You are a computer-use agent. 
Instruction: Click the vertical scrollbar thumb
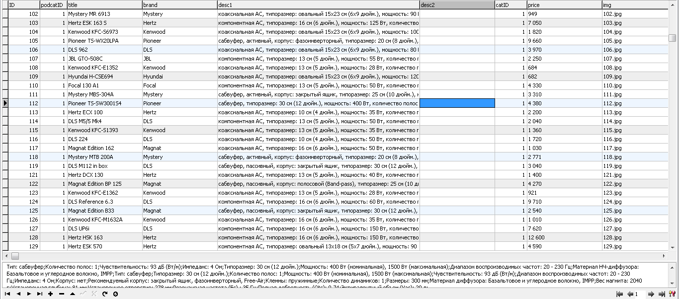coord(673,38)
